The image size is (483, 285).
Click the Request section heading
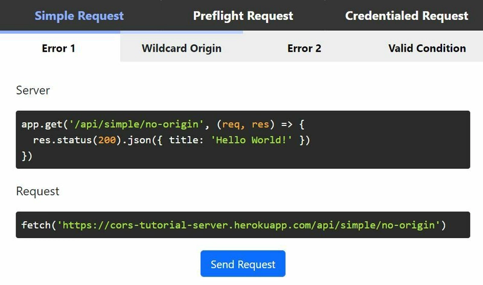tap(37, 192)
